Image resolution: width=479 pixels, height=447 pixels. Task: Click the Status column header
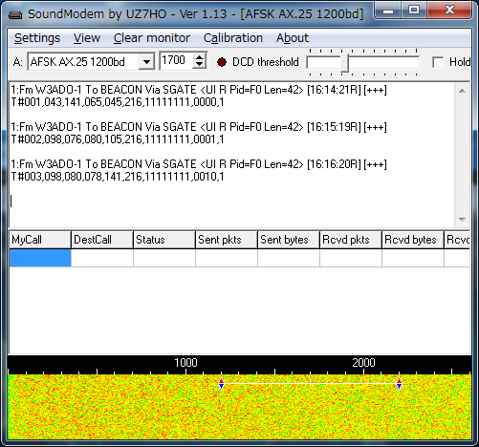pyautogui.click(x=164, y=240)
